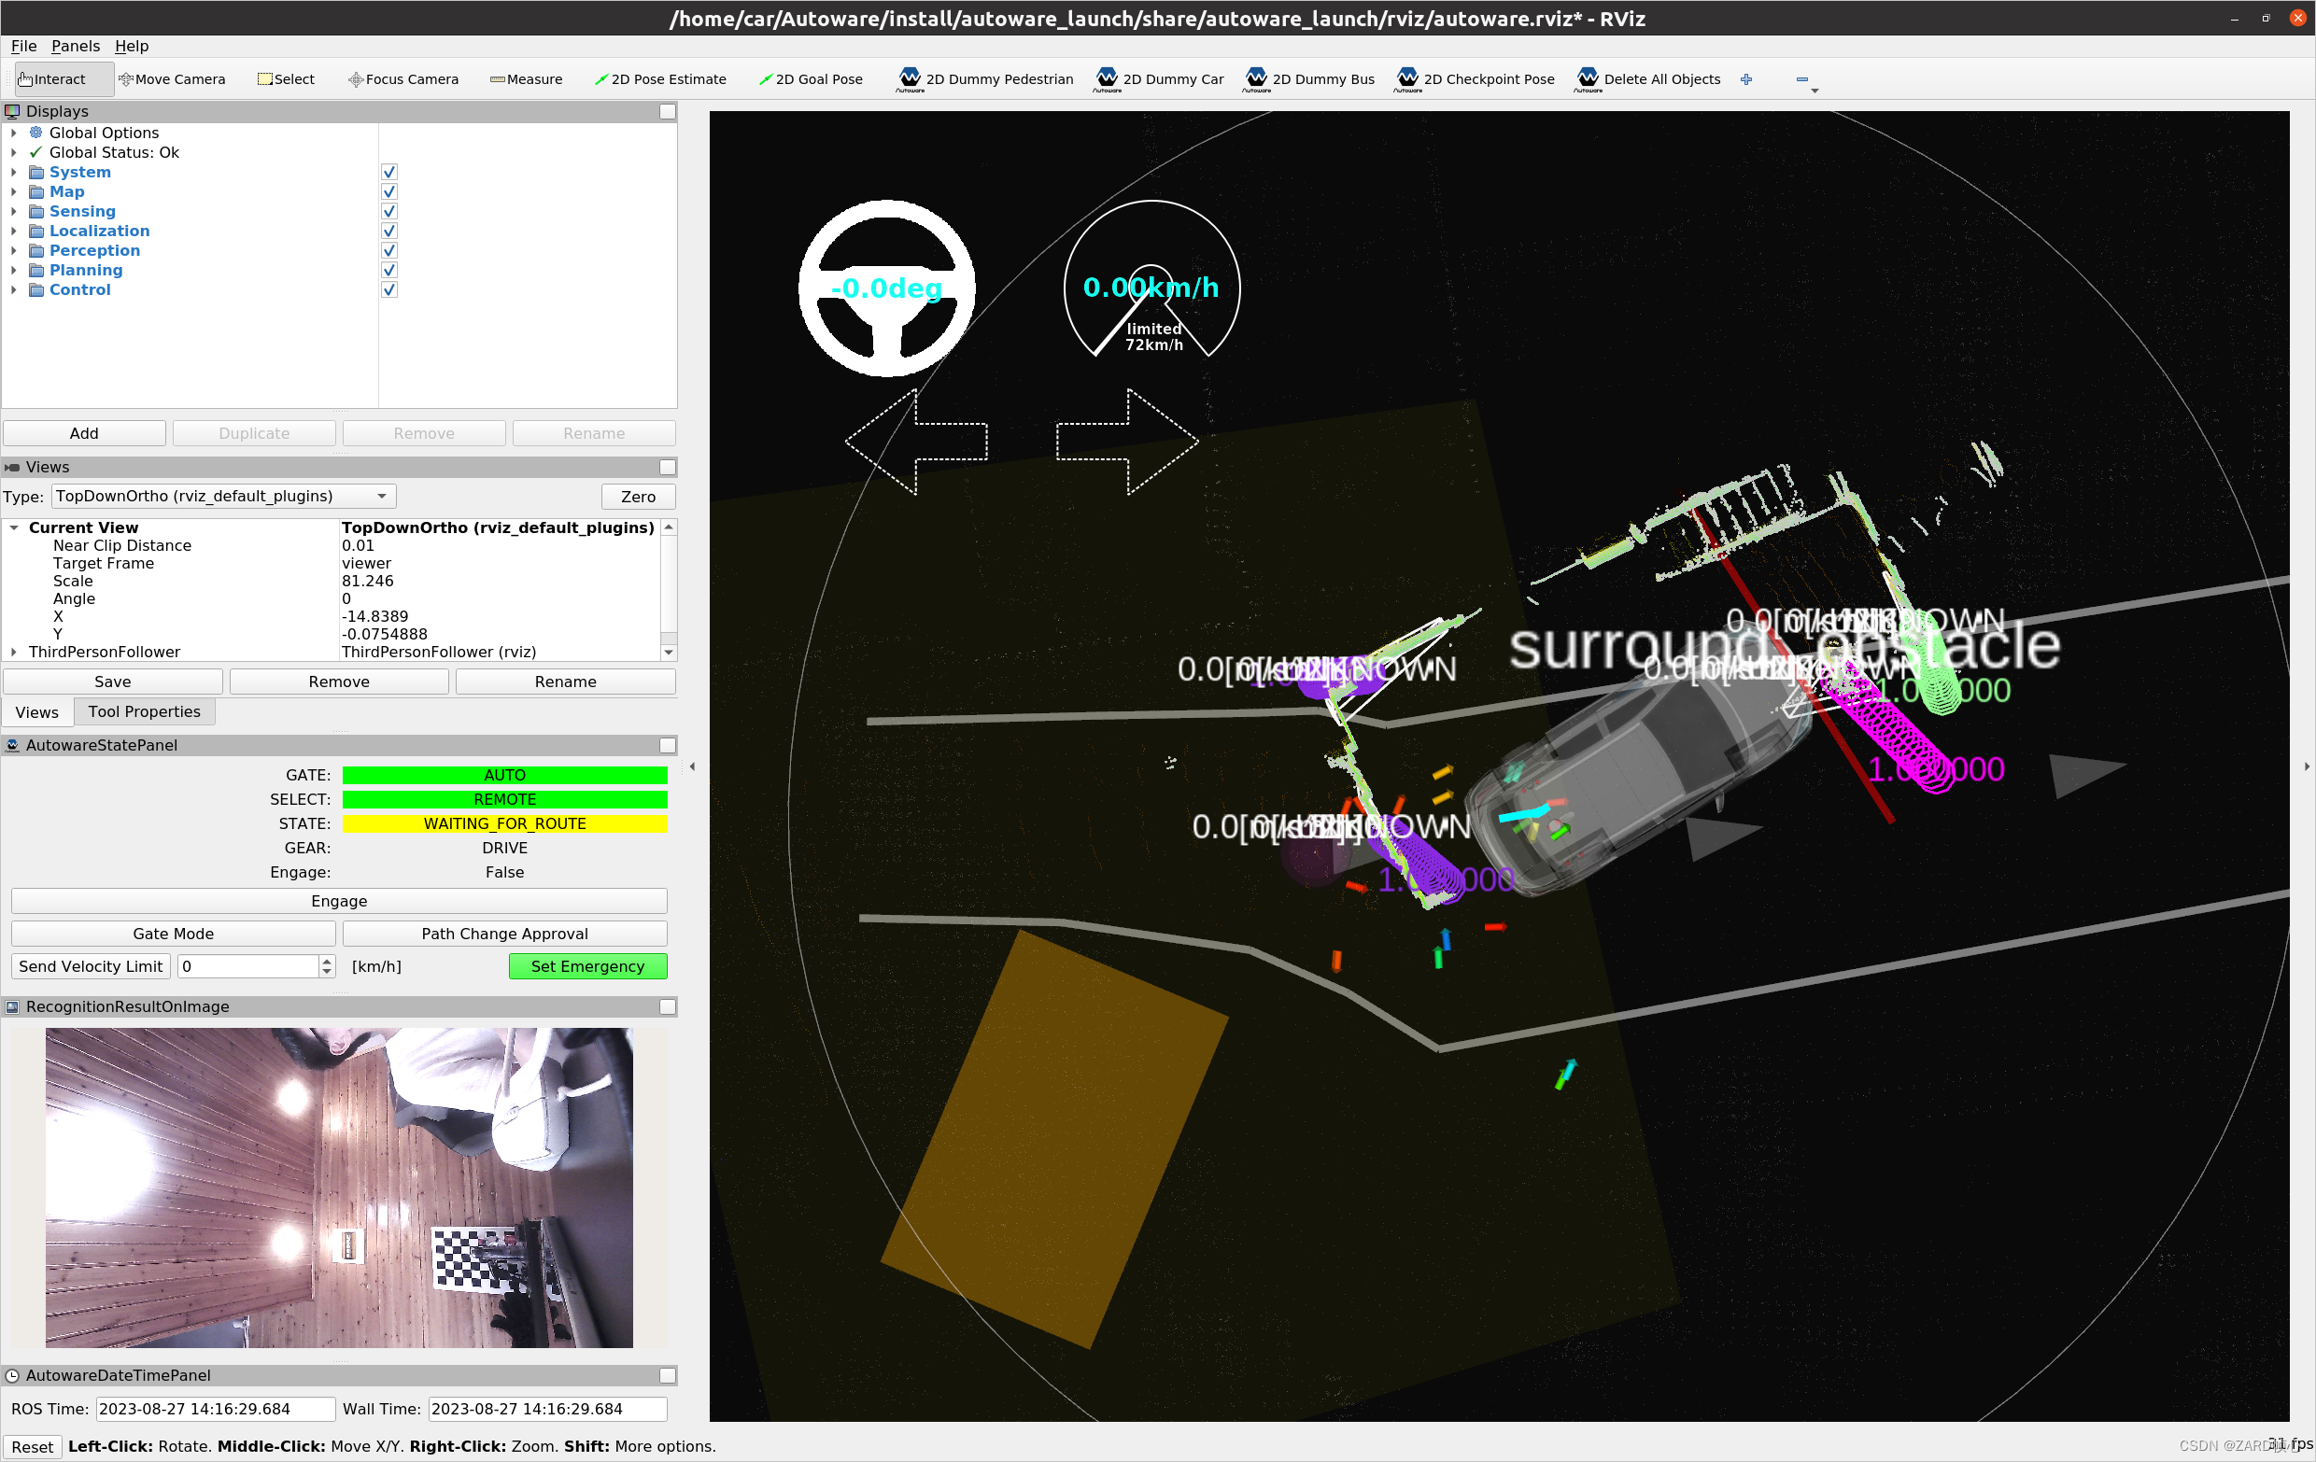Open the view Type dropdown

pos(223,496)
